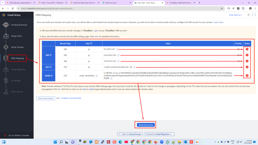Open the 'here' detailed instructions link
Screen dimensions: 258x145
[96, 37]
